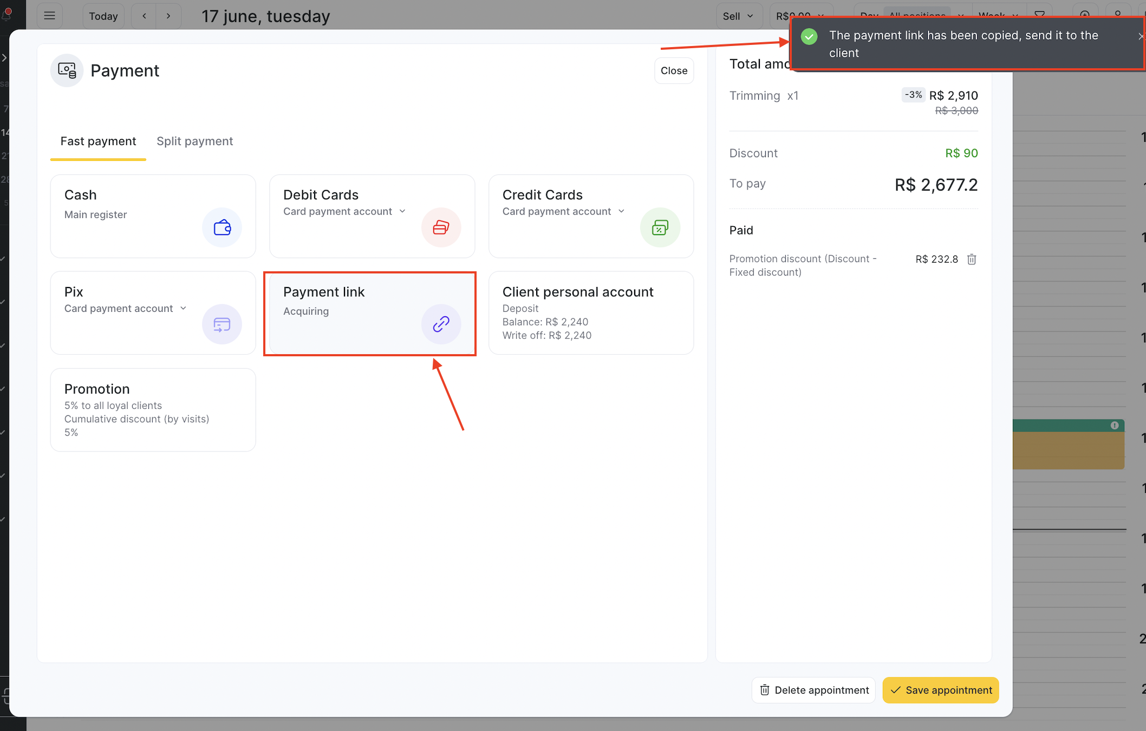1146x731 pixels.
Task: Click the chain link icon
Action: [x=441, y=324]
